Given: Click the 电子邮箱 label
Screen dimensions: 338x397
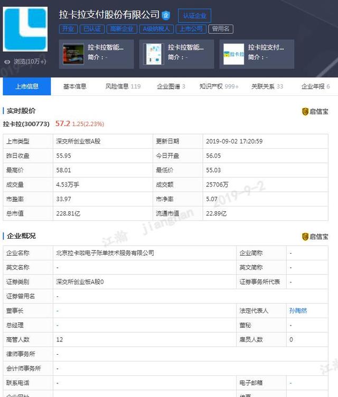Looking at the screenshot, I should (x=251, y=383).
